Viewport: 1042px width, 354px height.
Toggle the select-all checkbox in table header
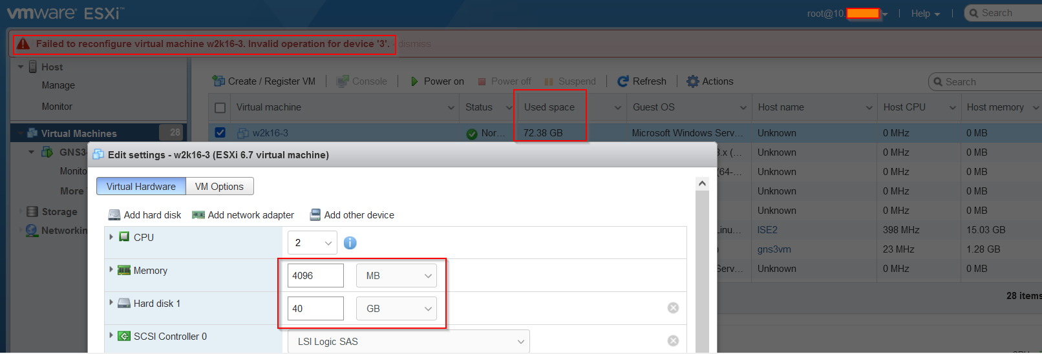pyautogui.click(x=220, y=108)
